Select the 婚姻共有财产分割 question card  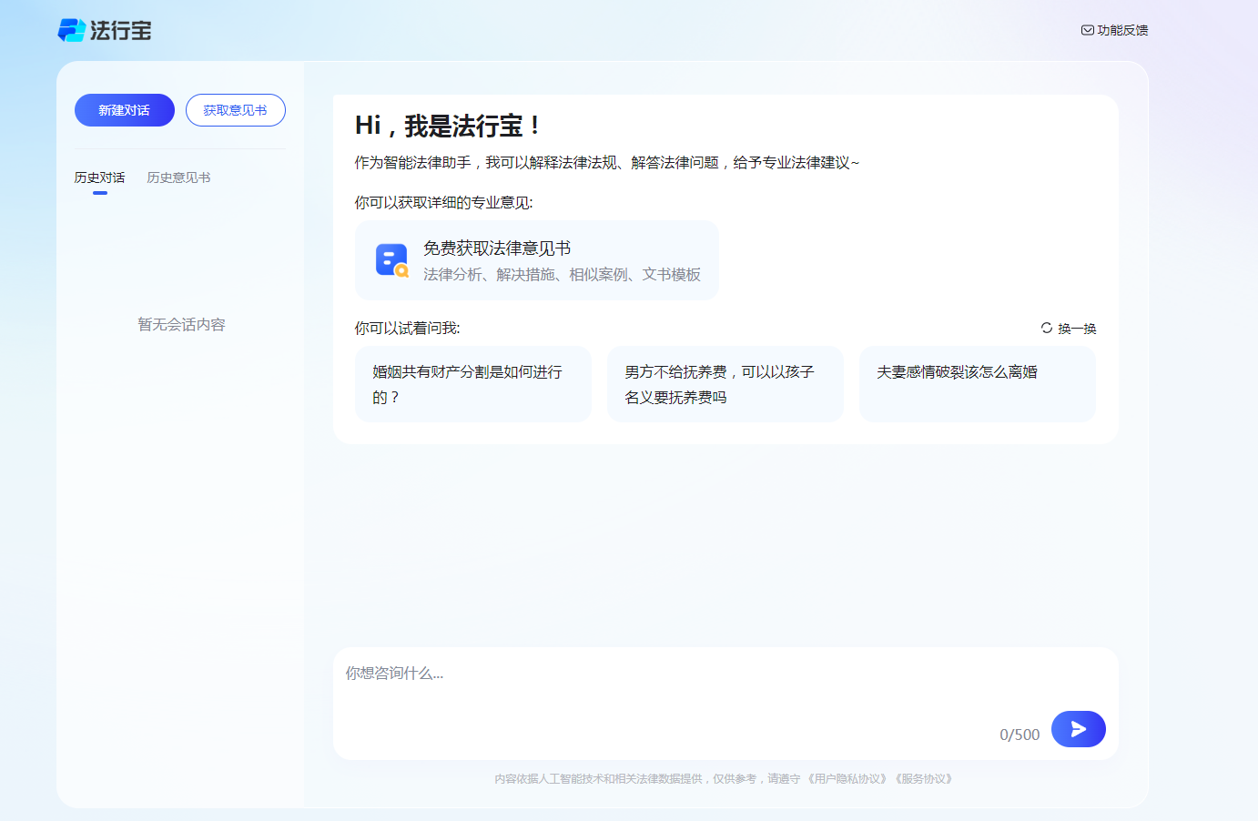pos(473,384)
